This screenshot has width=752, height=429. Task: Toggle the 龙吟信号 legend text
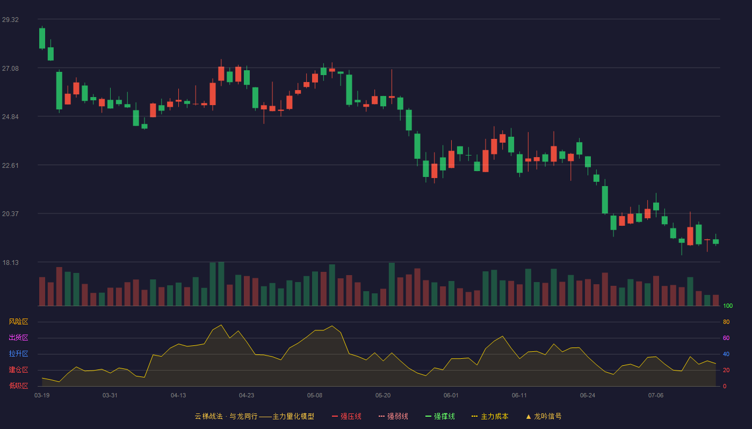point(547,416)
